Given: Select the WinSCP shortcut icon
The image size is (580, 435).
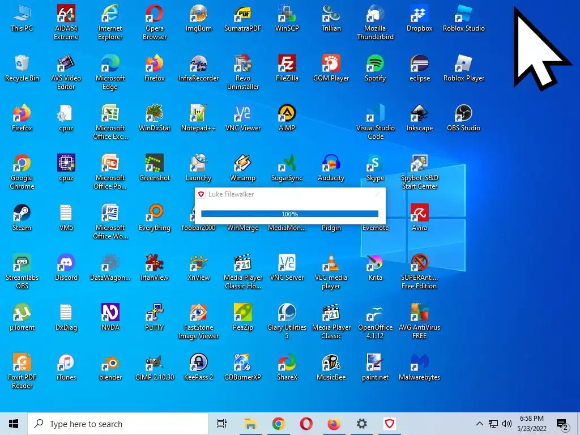Looking at the screenshot, I should pos(287,19).
